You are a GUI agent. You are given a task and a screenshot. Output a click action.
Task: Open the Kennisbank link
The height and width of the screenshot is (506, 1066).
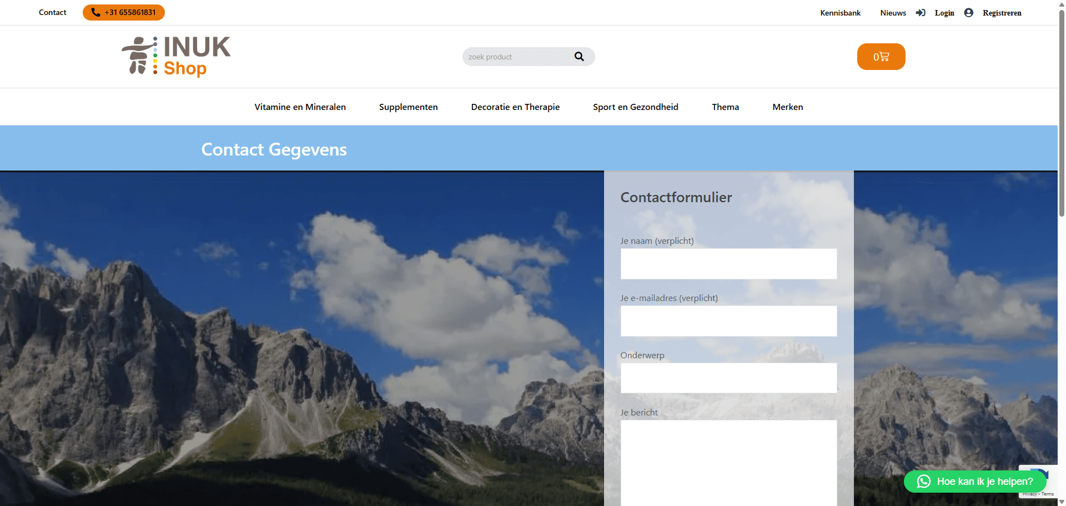(x=840, y=13)
